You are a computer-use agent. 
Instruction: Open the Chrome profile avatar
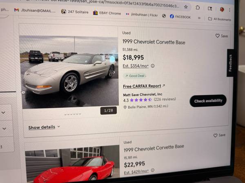click(222, 9)
